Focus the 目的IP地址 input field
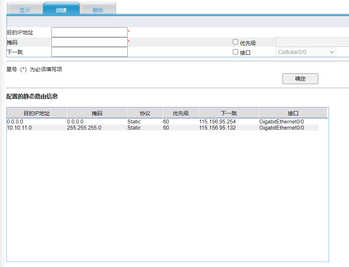Viewport: 349px width, 267px height. [89, 32]
